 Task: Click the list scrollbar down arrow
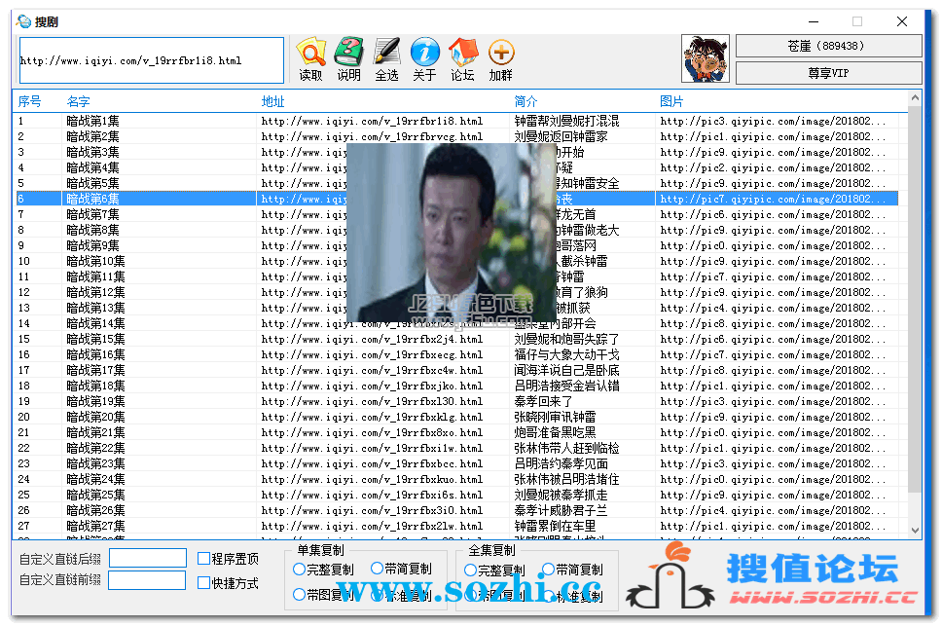click(x=915, y=531)
